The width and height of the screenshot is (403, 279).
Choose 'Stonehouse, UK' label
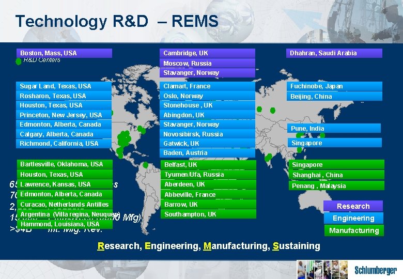pos(207,105)
